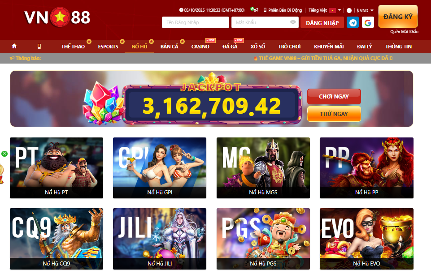Click the home icon in navigation bar
The width and height of the screenshot is (431, 274).
14,46
